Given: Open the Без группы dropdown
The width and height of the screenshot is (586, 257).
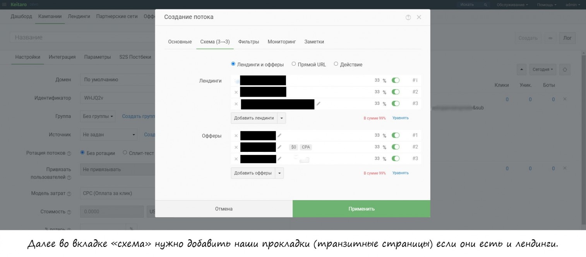Looking at the screenshot, I should [98, 116].
